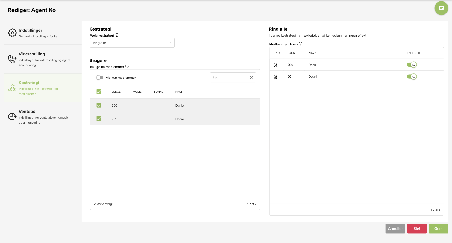452x243 pixels.
Task: Toggle phone device switch for Daniel
Action: click(x=412, y=65)
